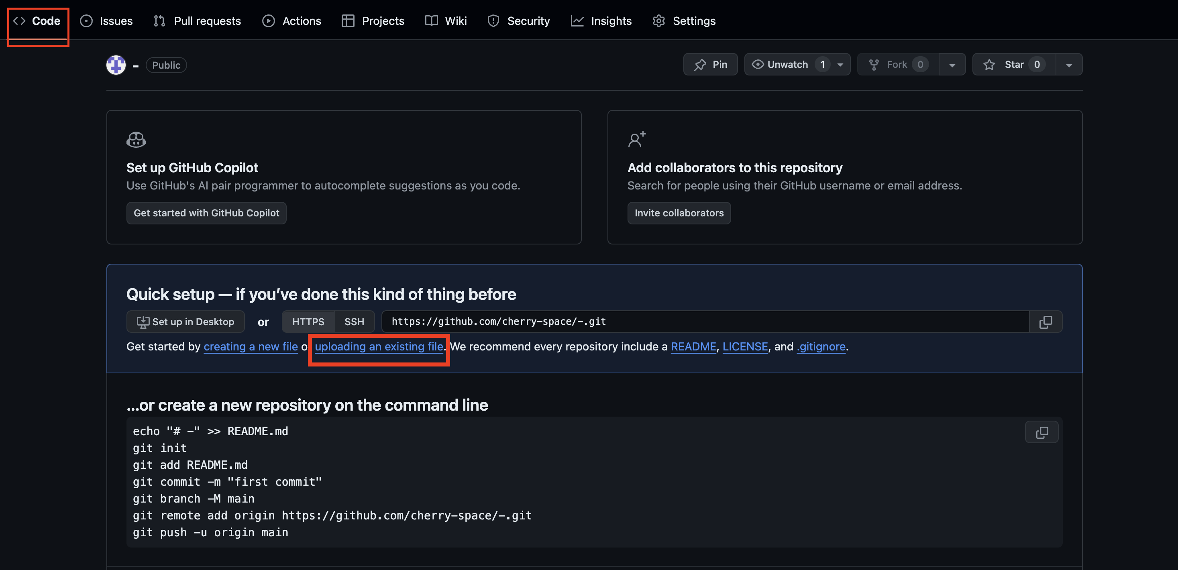Copy the command line setup snippet
The image size is (1178, 570).
1041,432
